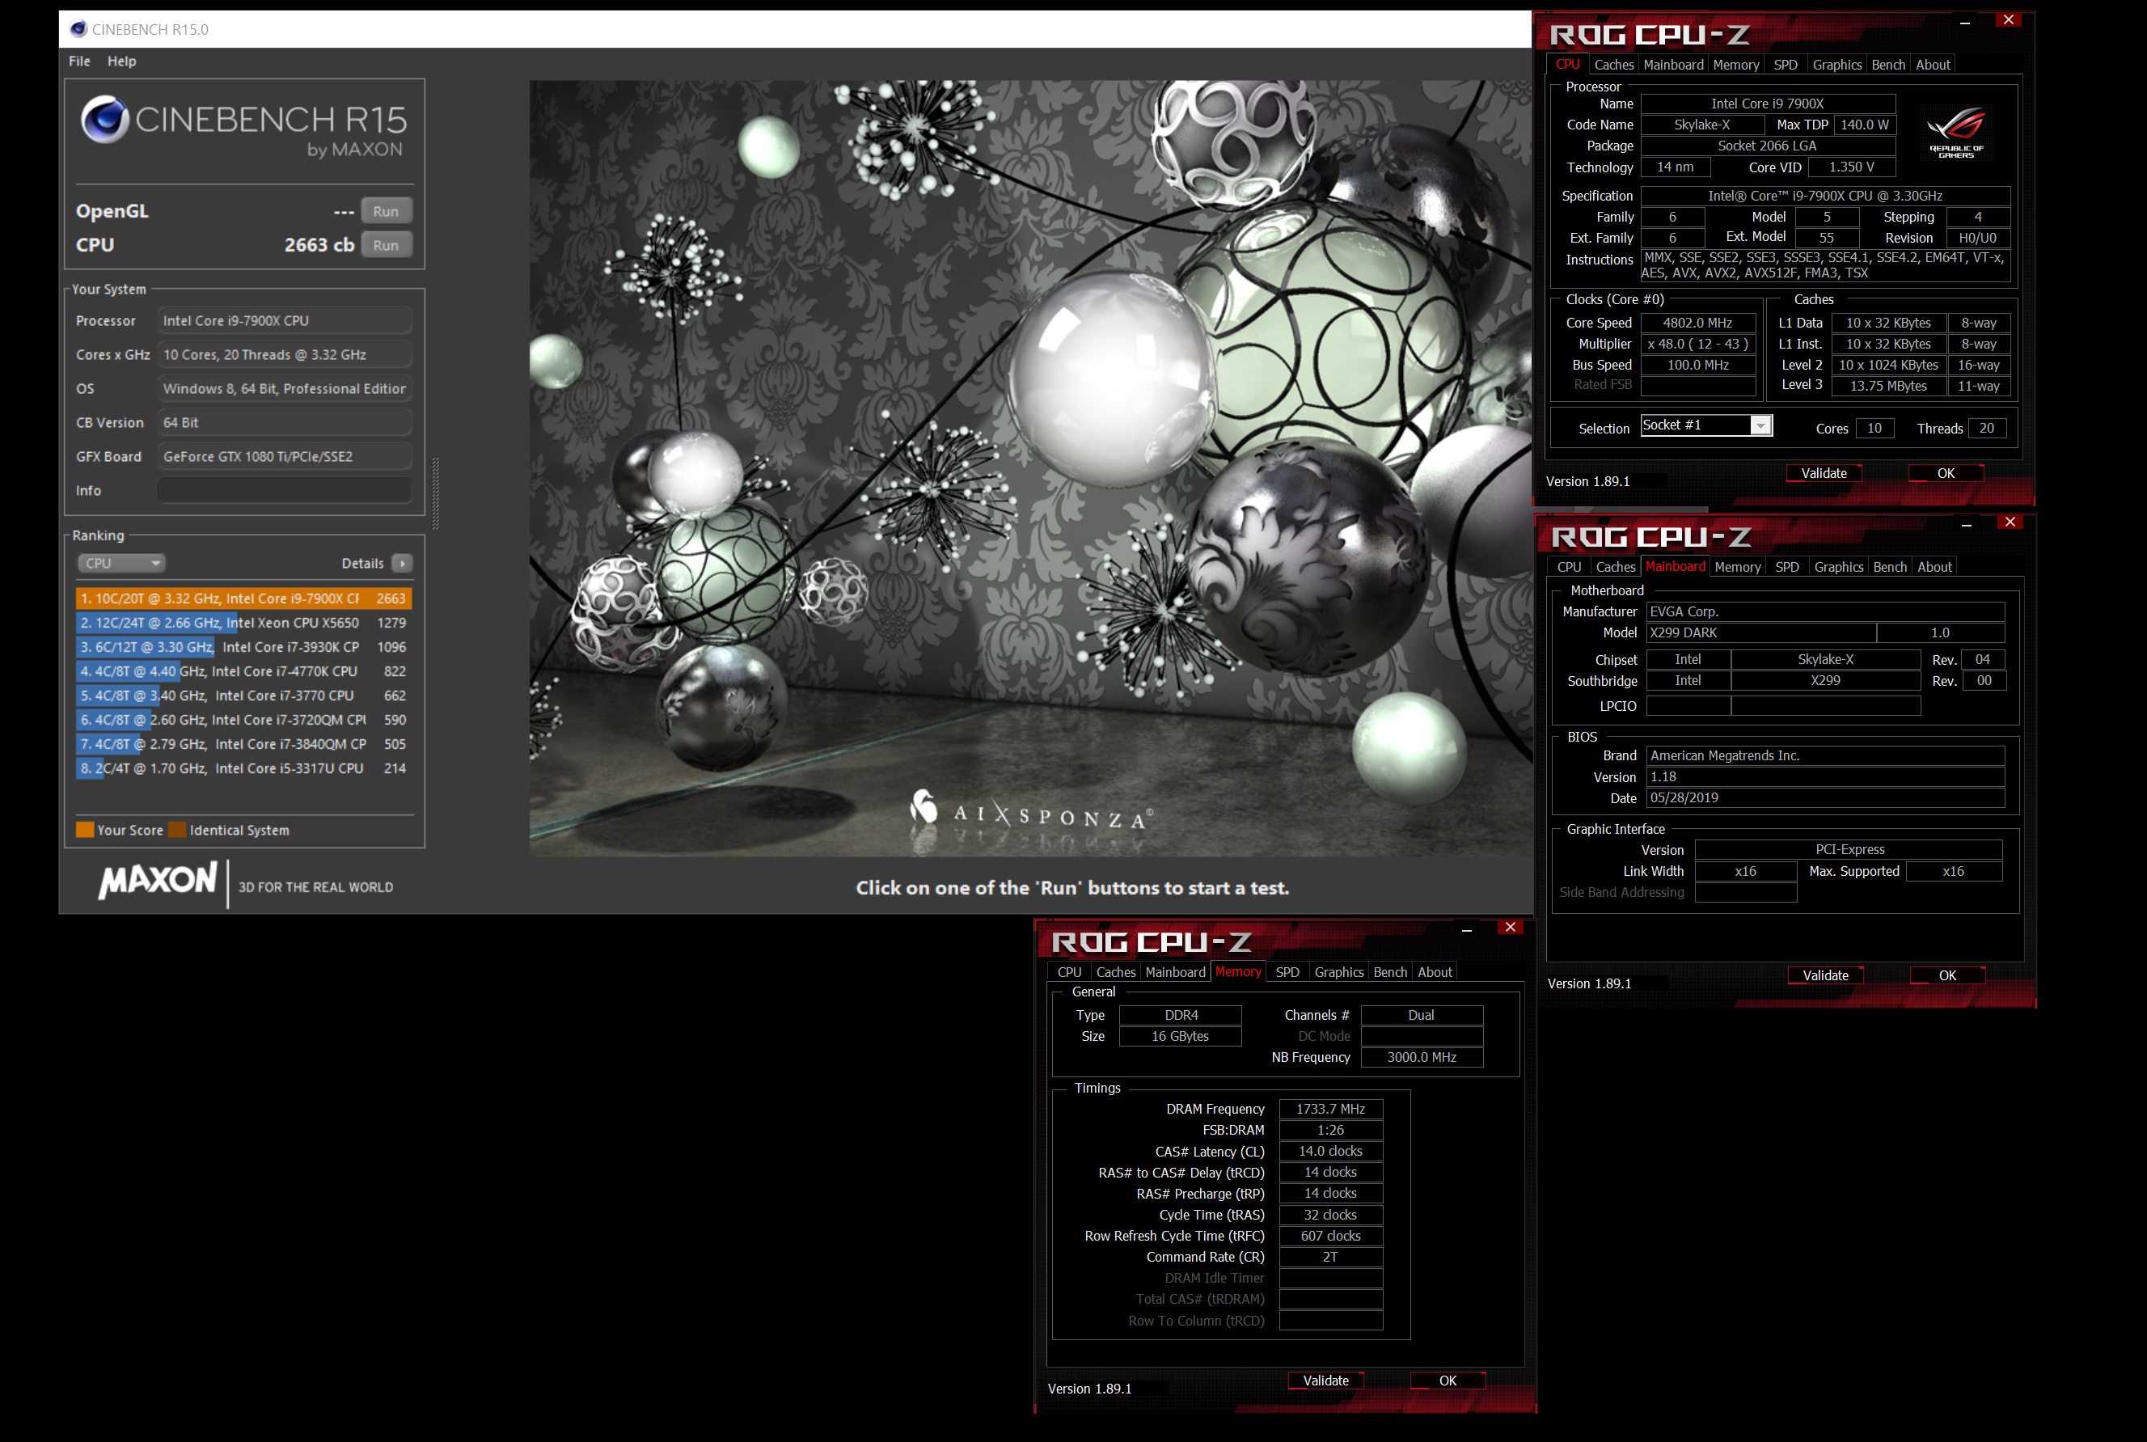The width and height of the screenshot is (2147, 1442).
Task: Select ranking row Intel Core i7-3720QM
Action: click(243, 719)
